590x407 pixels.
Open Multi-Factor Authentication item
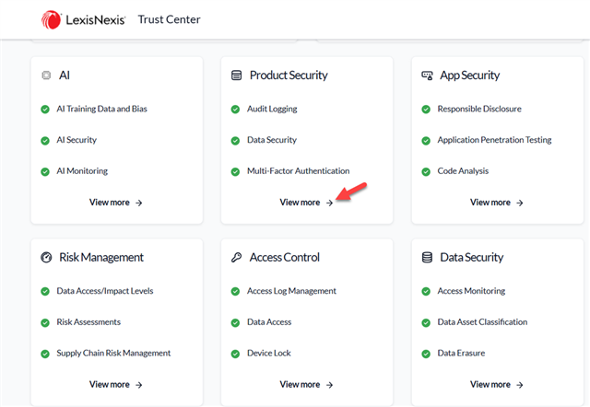[298, 171]
